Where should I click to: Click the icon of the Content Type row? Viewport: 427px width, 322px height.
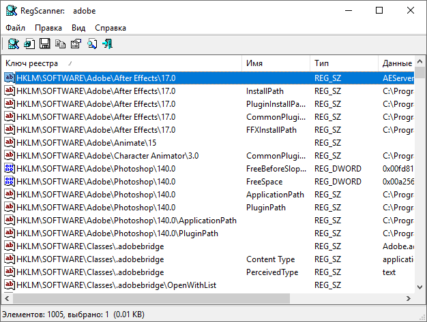pyautogui.click(x=10, y=259)
